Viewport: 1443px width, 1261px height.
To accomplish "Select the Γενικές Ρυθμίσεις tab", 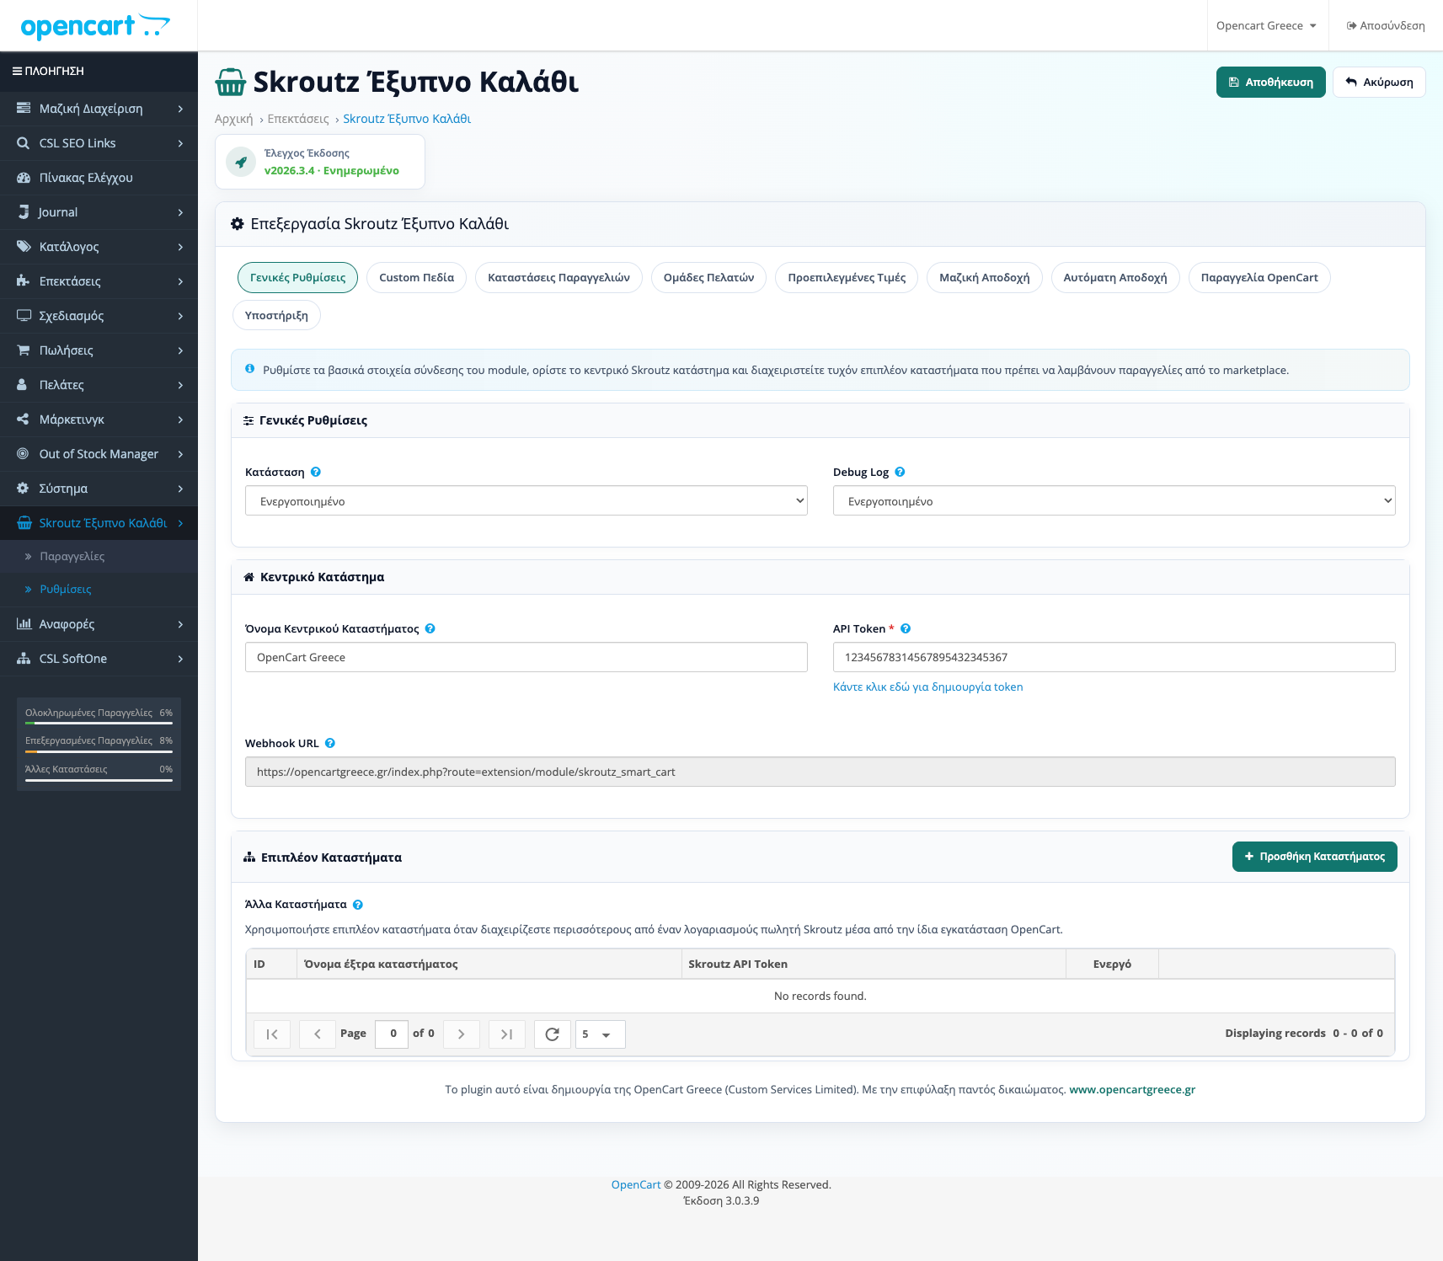I will click(x=297, y=278).
